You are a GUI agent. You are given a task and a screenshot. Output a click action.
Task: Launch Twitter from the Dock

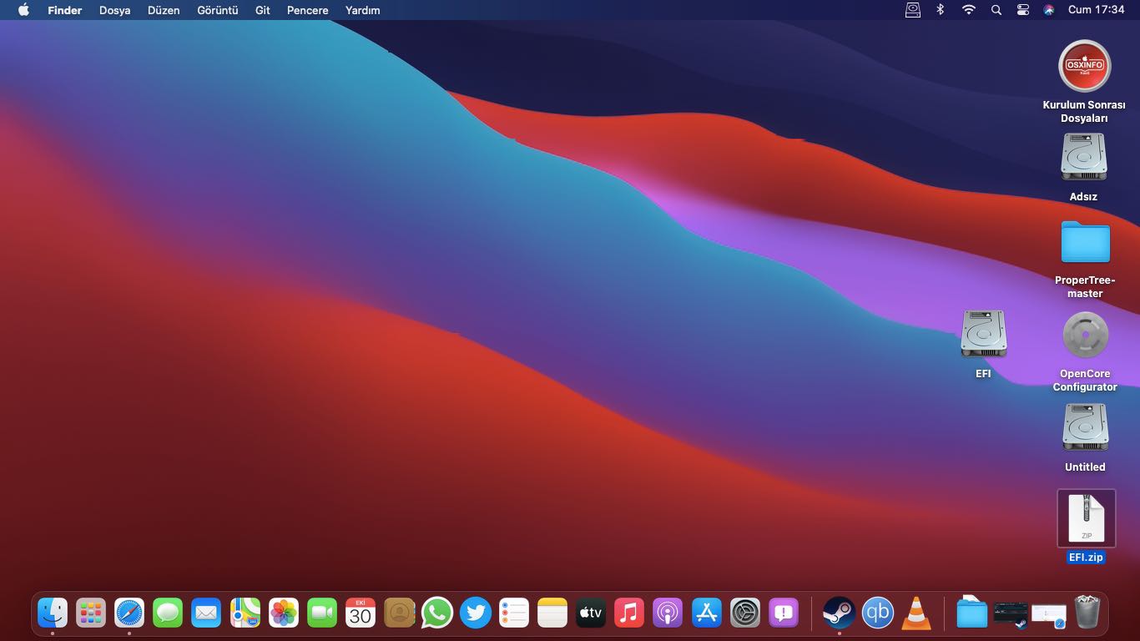click(x=476, y=613)
